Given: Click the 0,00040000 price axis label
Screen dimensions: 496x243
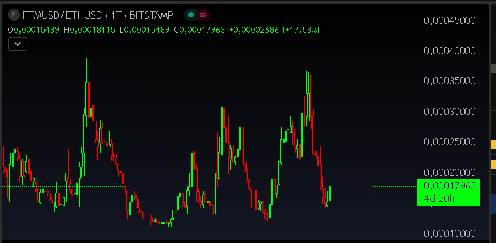Looking at the screenshot, I should [x=449, y=51].
